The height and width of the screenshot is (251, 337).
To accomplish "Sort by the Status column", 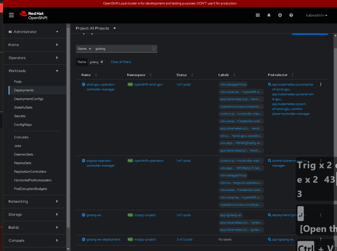I will pos(184,75).
